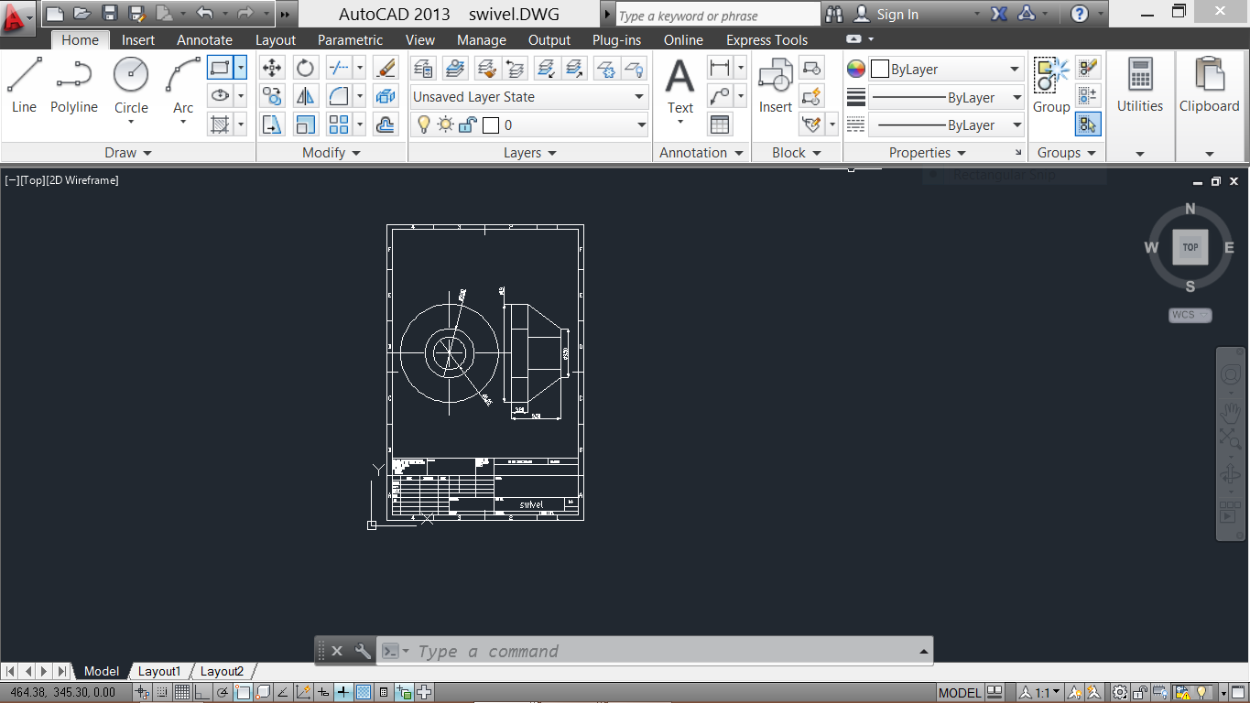This screenshot has height=703, width=1250.
Task: Select the Rectangular Array tool icon
Action: pyautogui.click(x=338, y=124)
